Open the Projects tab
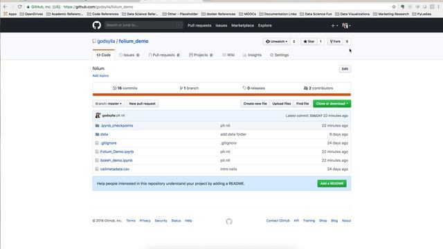Viewport: 443px width, 249px height. 201,55
